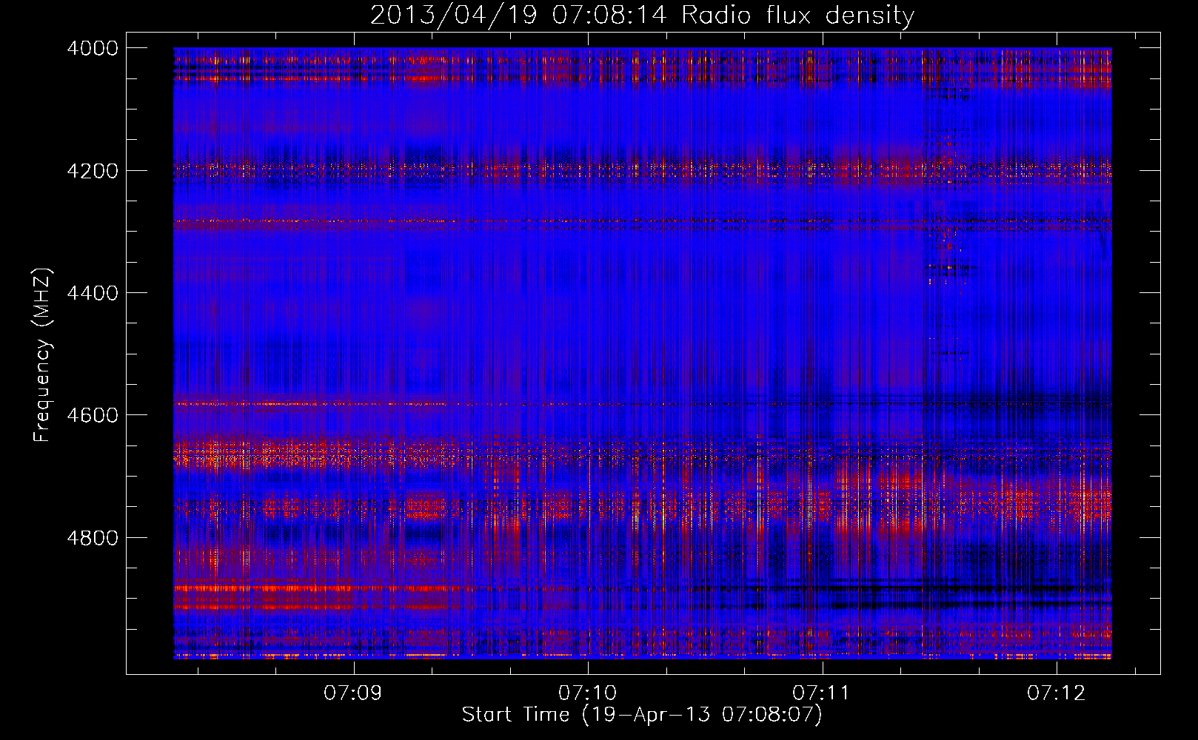This screenshot has height=740, width=1198.
Task: Click the "Frequency (MHZ)" axis label
Action: point(43,355)
